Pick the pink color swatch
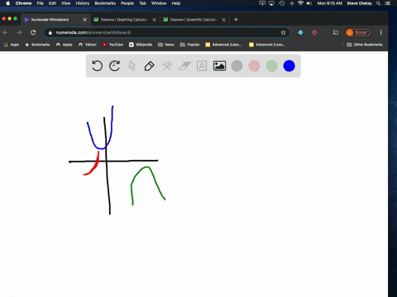The height and width of the screenshot is (297, 397). [254, 66]
